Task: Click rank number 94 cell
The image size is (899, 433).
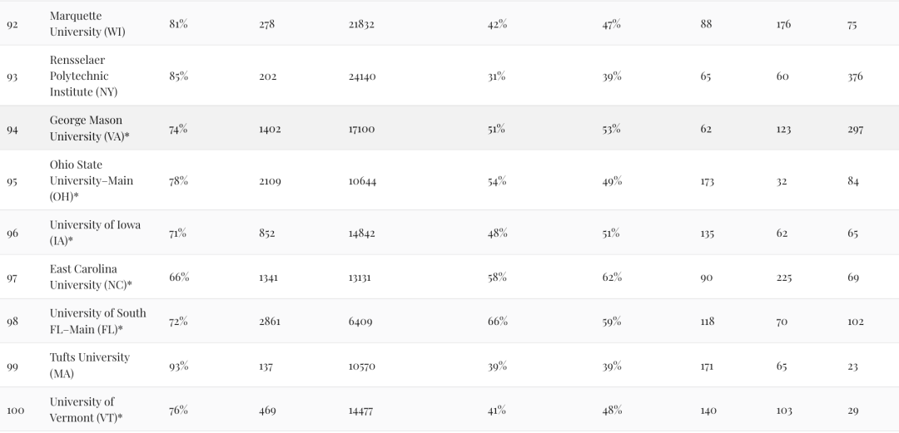Action: (12, 130)
